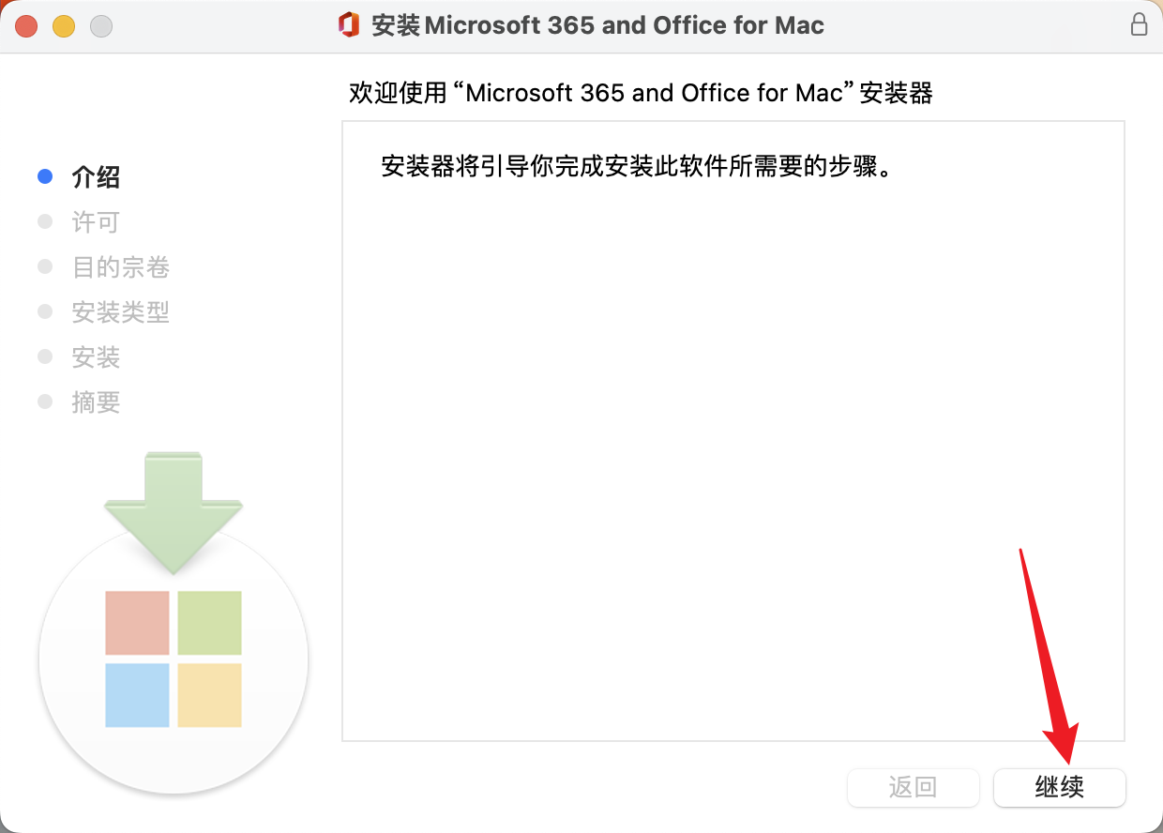1163x833 pixels.
Task: Select the 目的宗卷 step in sidebar
Action: pyautogui.click(x=121, y=267)
